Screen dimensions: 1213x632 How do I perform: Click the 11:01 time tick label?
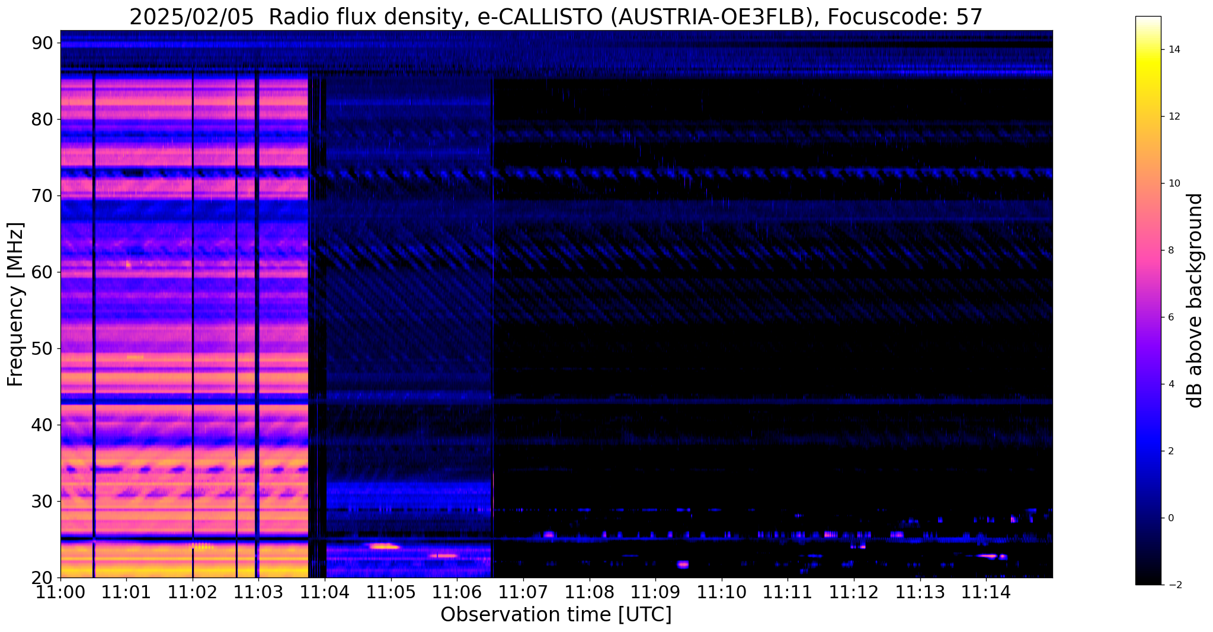[x=126, y=591]
